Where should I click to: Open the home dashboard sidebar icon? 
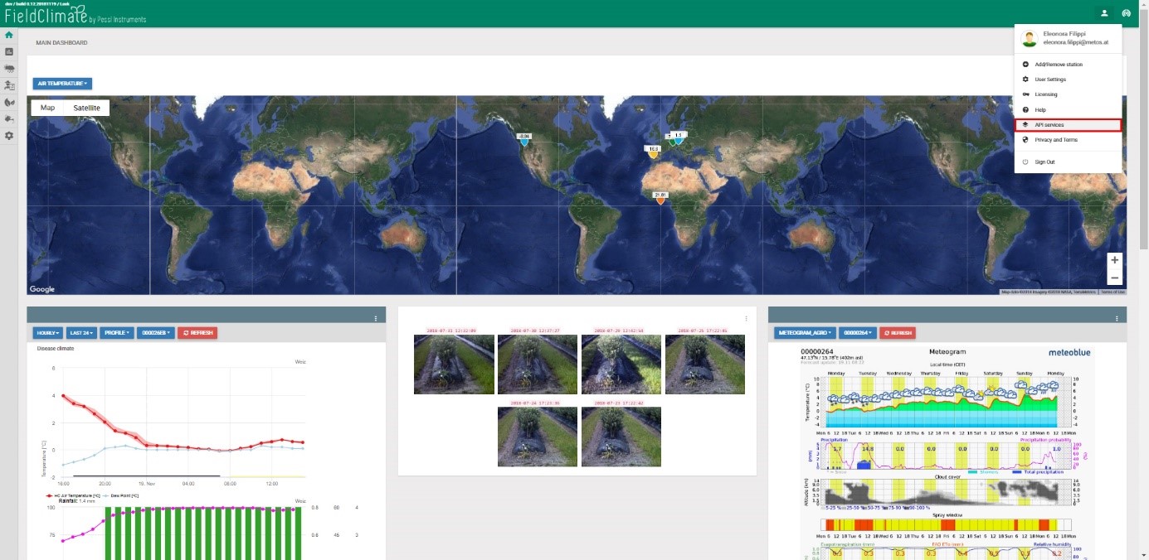(x=9, y=36)
